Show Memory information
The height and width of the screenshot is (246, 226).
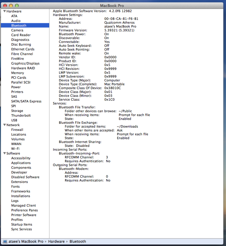coord(17,73)
